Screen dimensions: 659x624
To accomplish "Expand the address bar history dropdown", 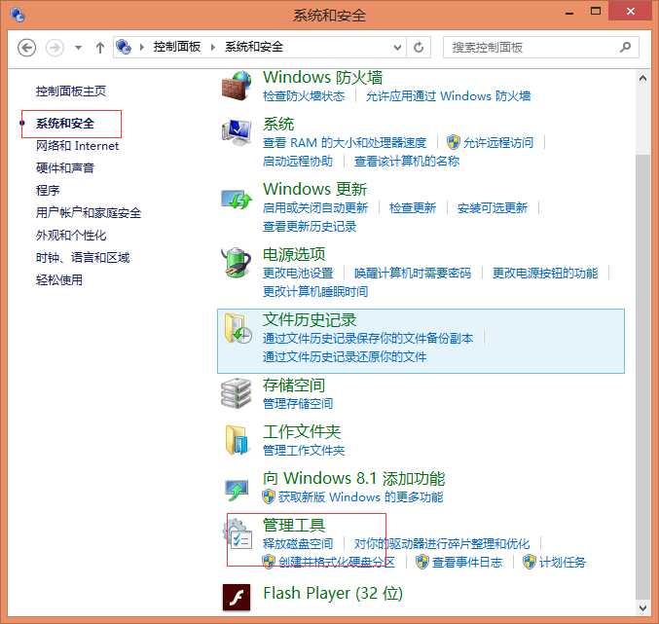I will [x=397, y=48].
